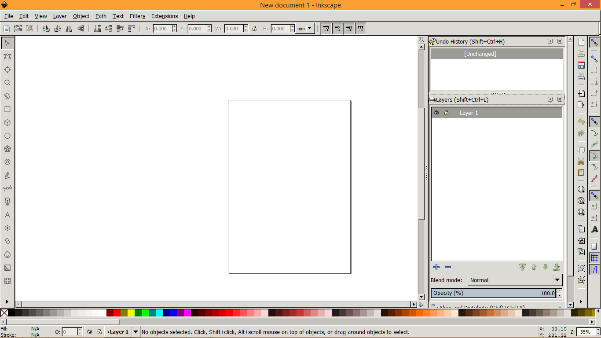
Task: Open the Path menu
Action: pyautogui.click(x=101, y=16)
